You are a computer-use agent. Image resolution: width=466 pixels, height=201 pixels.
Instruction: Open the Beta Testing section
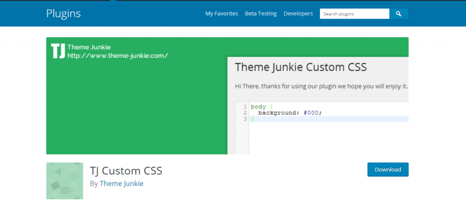coord(261,14)
